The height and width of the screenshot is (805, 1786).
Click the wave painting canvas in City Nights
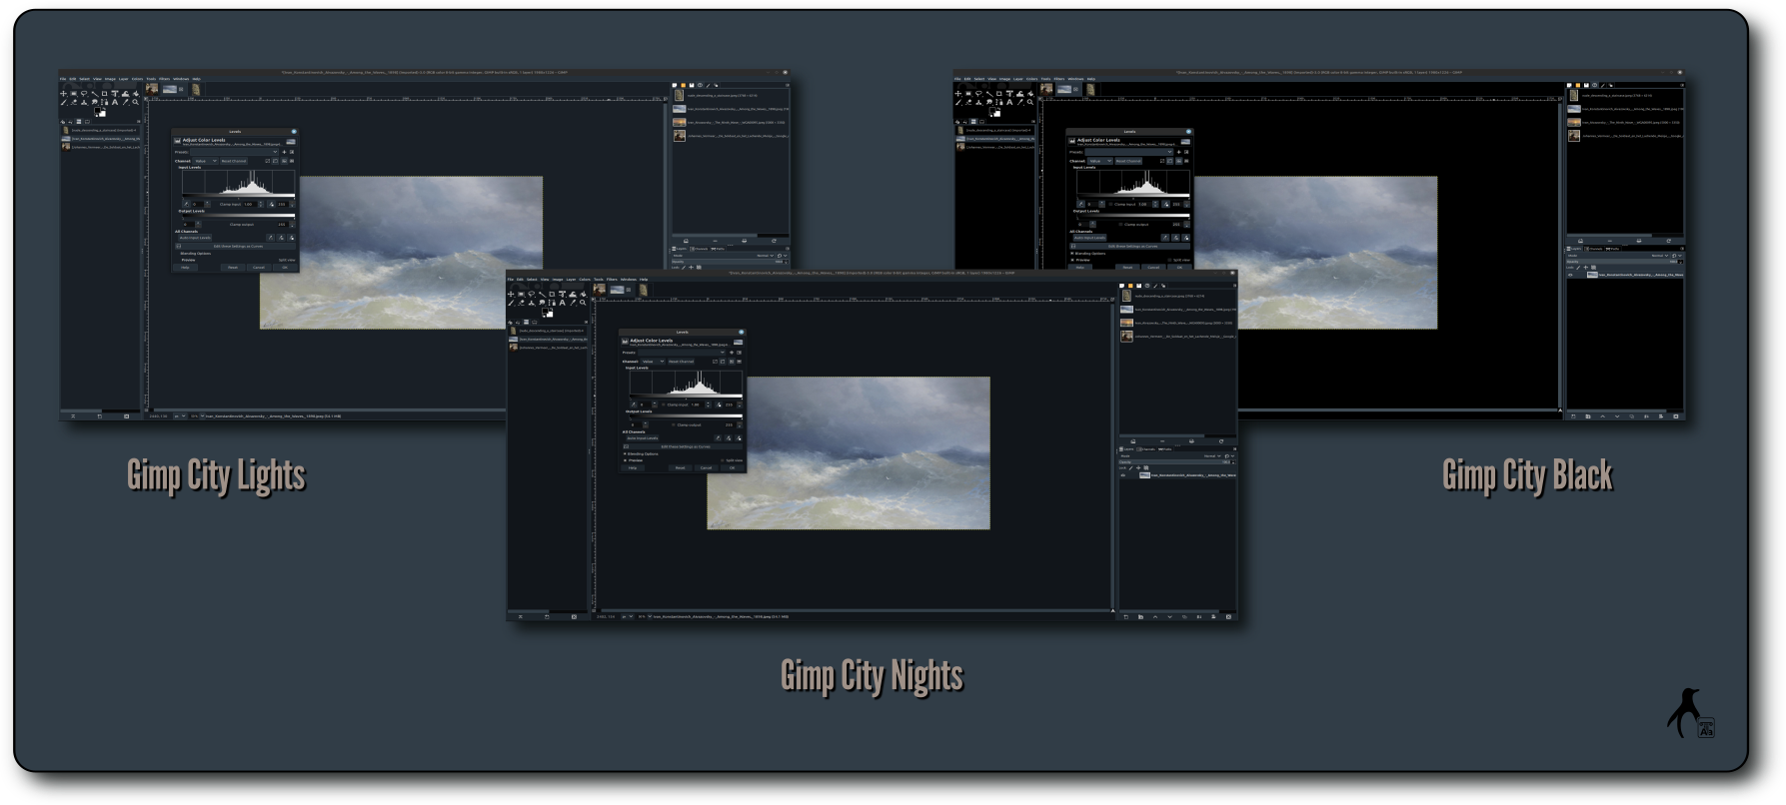(x=849, y=452)
